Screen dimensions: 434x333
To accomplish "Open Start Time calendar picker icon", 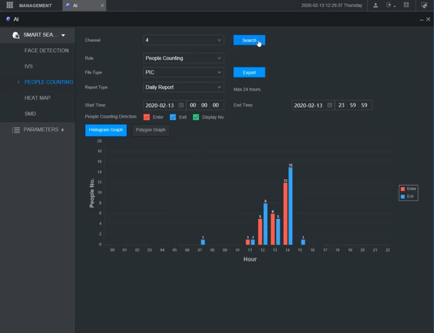I will pyautogui.click(x=181, y=105).
